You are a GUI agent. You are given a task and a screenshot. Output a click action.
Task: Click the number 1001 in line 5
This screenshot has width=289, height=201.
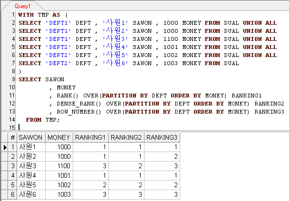click(171, 47)
